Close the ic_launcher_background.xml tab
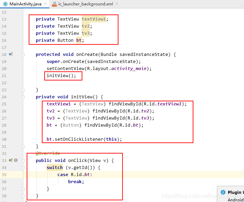 (117, 4)
